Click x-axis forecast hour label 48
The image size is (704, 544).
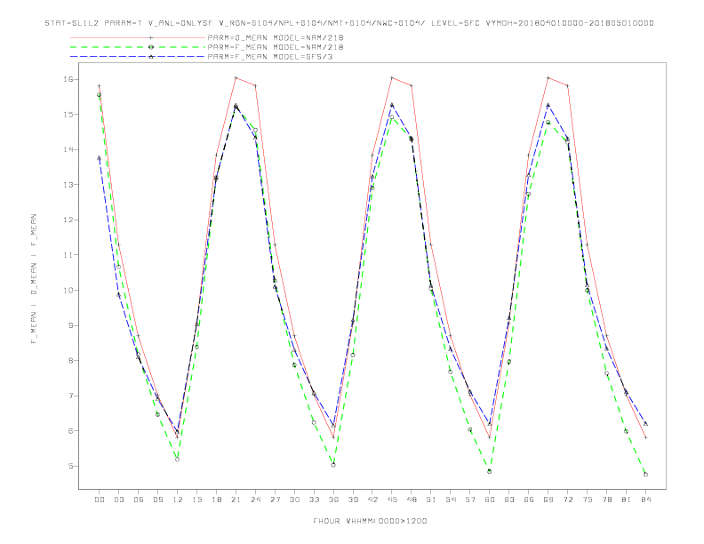point(412,500)
